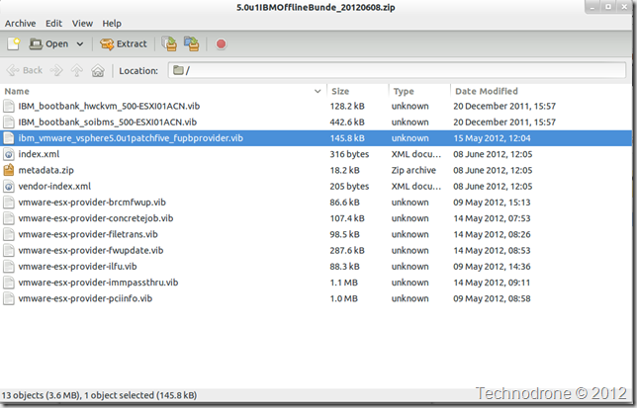The width and height of the screenshot is (637, 408).
Task: Click the Location path field
Action: [397, 70]
